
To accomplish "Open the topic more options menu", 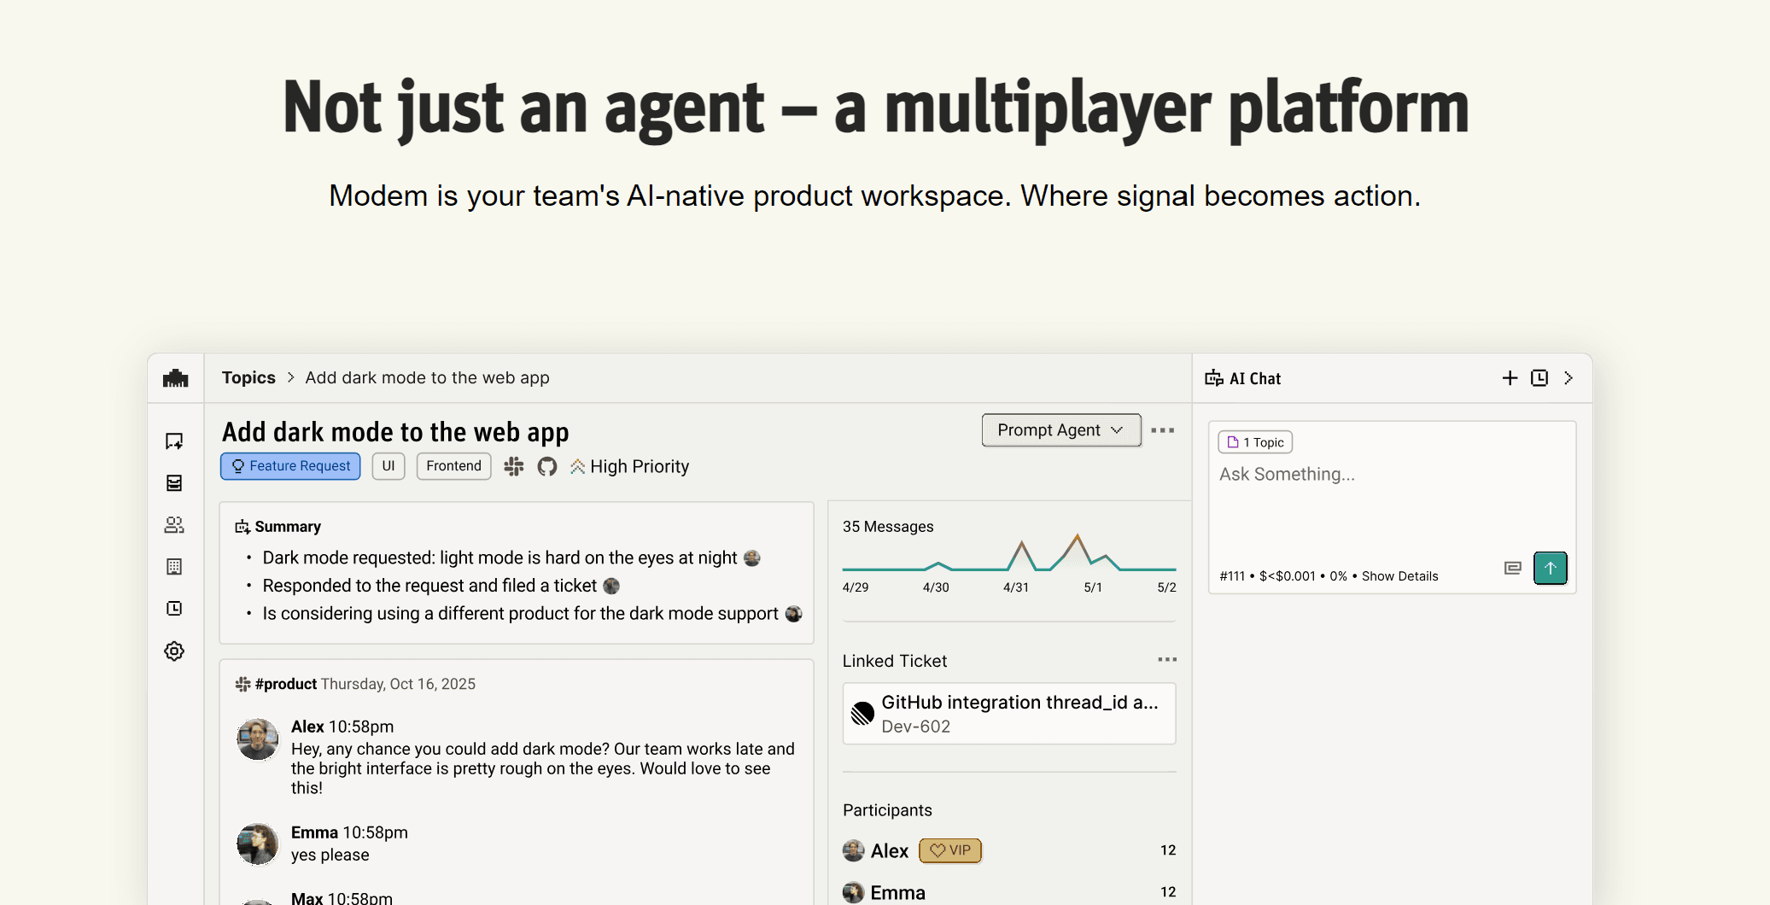I will [1163, 430].
